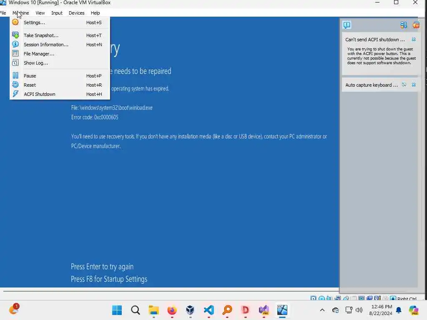The image size is (427, 320).
Task: Open Windows notifications bell
Action: (399, 310)
